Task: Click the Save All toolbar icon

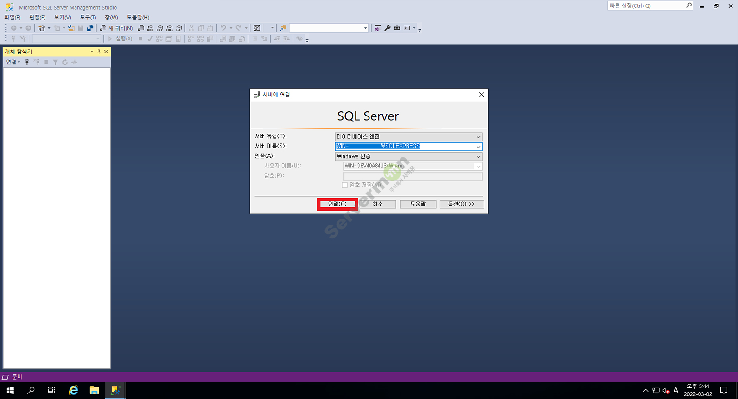Action: pyautogui.click(x=90, y=28)
